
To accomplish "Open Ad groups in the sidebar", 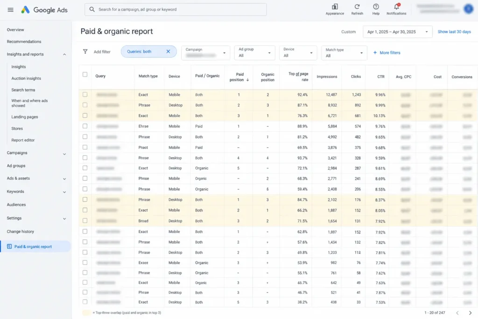I will click(x=16, y=166).
